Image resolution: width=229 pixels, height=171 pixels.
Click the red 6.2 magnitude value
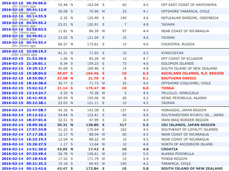(x=146, y=73)
